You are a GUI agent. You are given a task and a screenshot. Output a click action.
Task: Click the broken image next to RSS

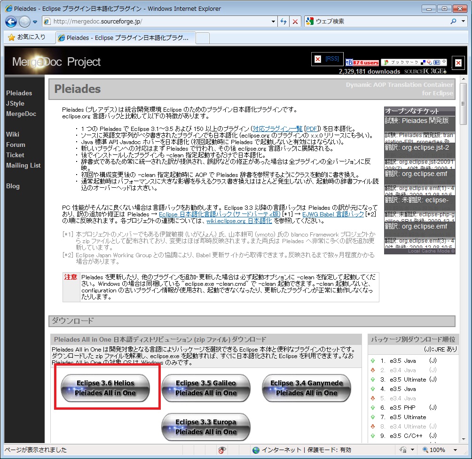[x=318, y=59]
